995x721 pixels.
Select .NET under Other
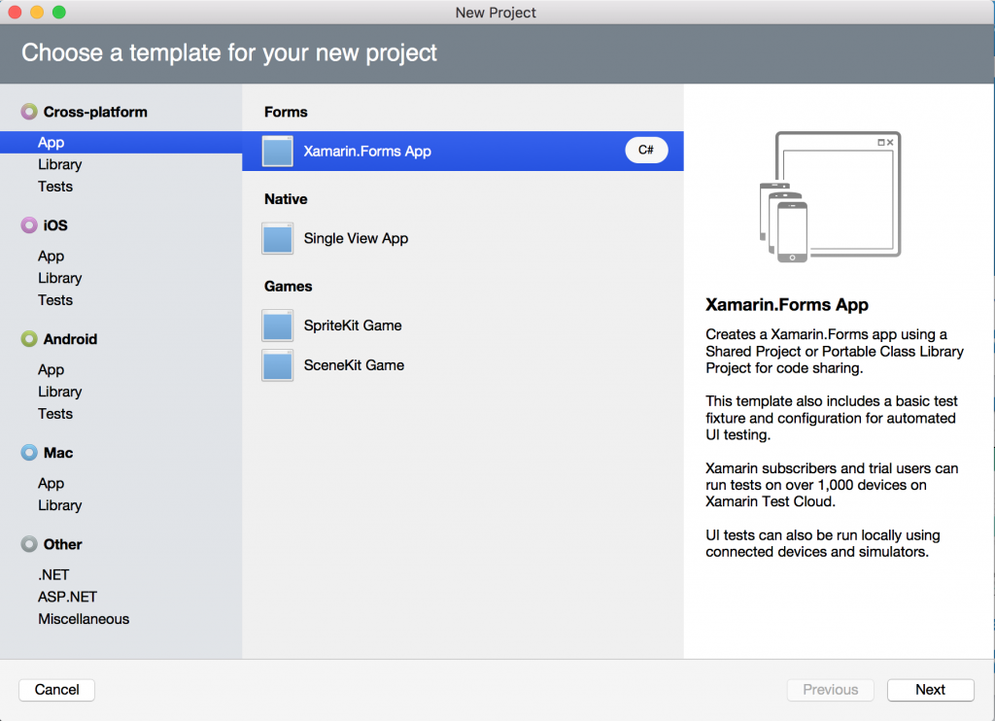click(53, 575)
